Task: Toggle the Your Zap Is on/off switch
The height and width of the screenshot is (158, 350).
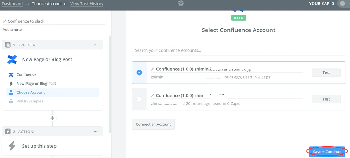Action: point(343,3)
